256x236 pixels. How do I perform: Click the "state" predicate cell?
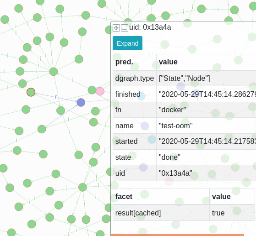(135, 157)
